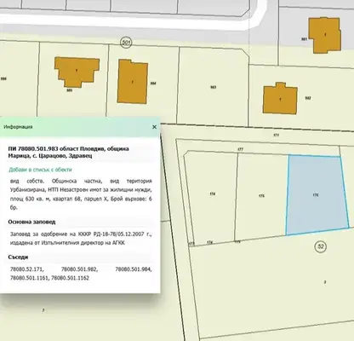Select the orange building on parcel 985
The image size is (354, 341).
[77, 72]
